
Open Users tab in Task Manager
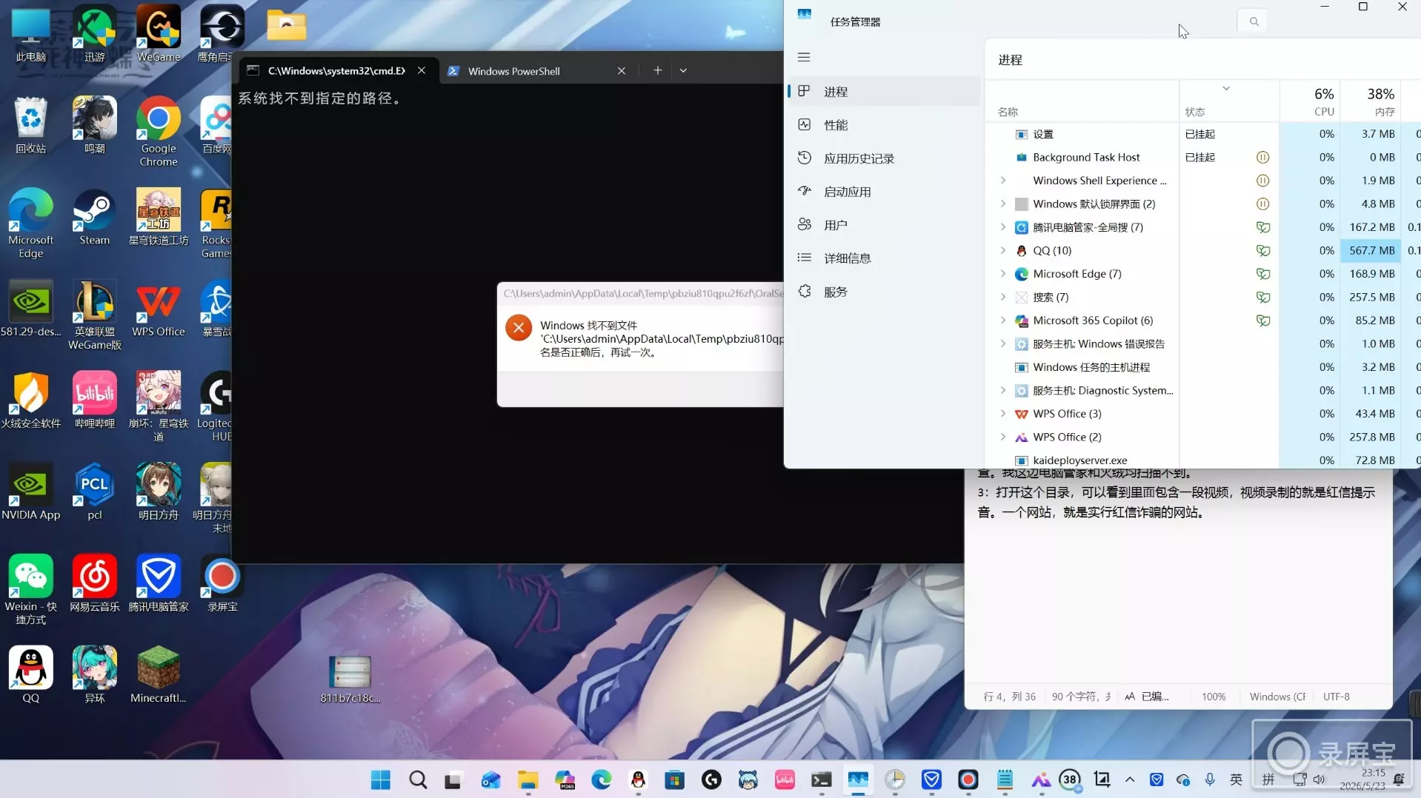pyautogui.click(x=884, y=225)
